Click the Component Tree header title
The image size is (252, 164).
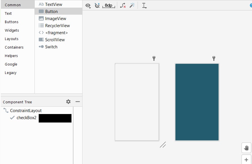pos(17,102)
